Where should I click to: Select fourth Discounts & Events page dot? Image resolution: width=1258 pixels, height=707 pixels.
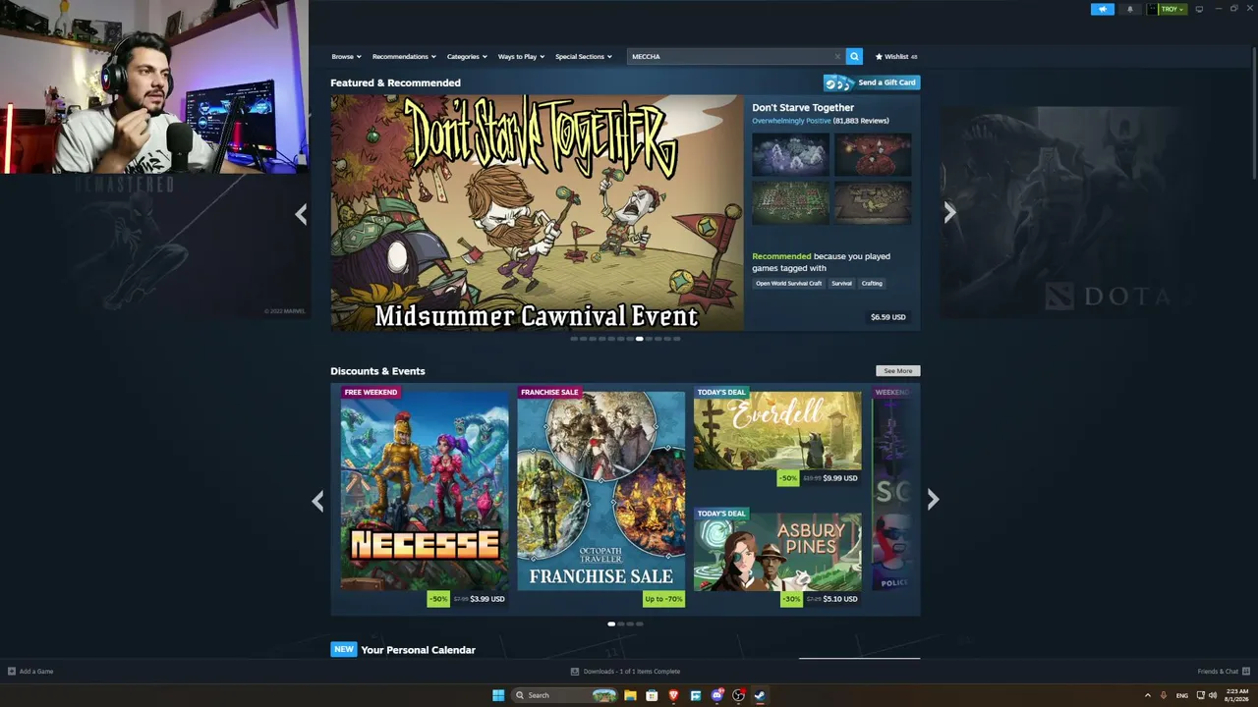(640, 624)
